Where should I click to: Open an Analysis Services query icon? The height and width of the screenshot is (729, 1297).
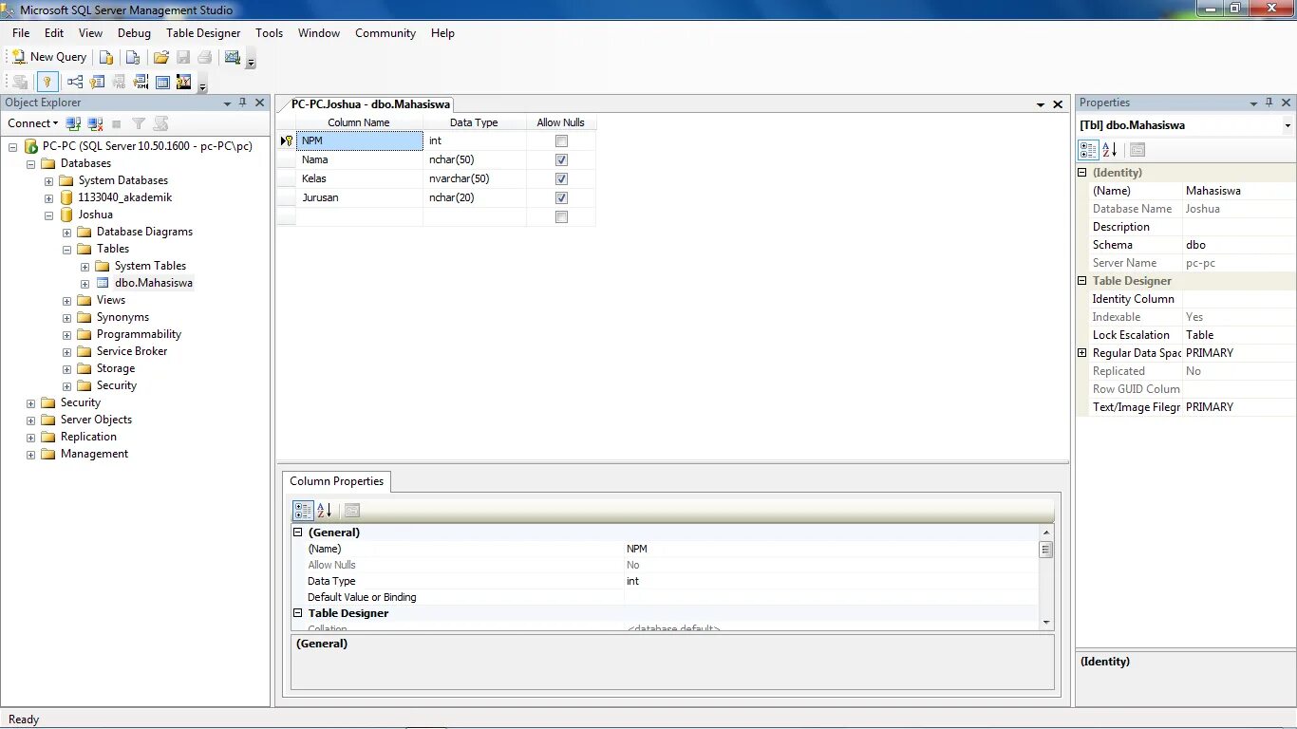pyautogui.click(x=133, y=58)
